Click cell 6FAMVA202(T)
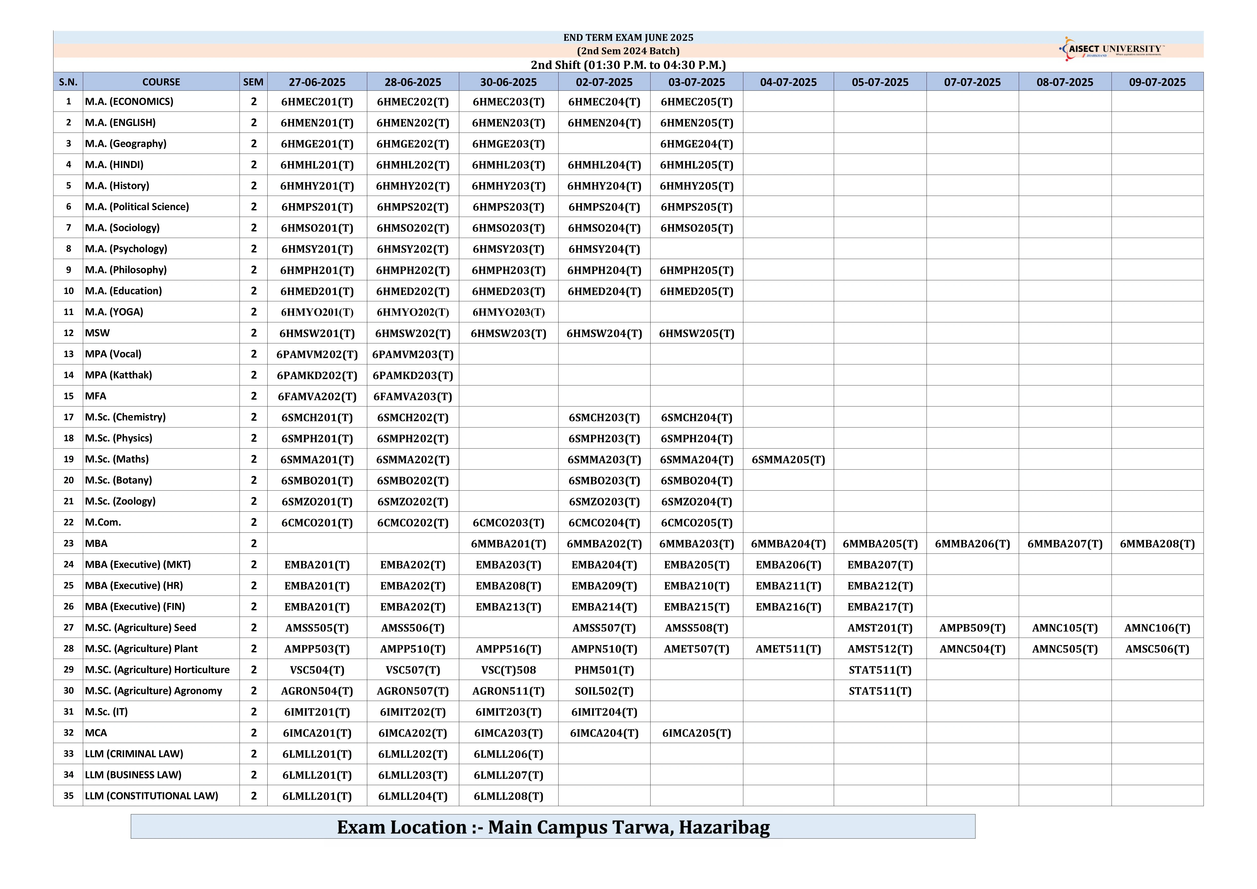1257x889 pixels. tap(317, 396)
